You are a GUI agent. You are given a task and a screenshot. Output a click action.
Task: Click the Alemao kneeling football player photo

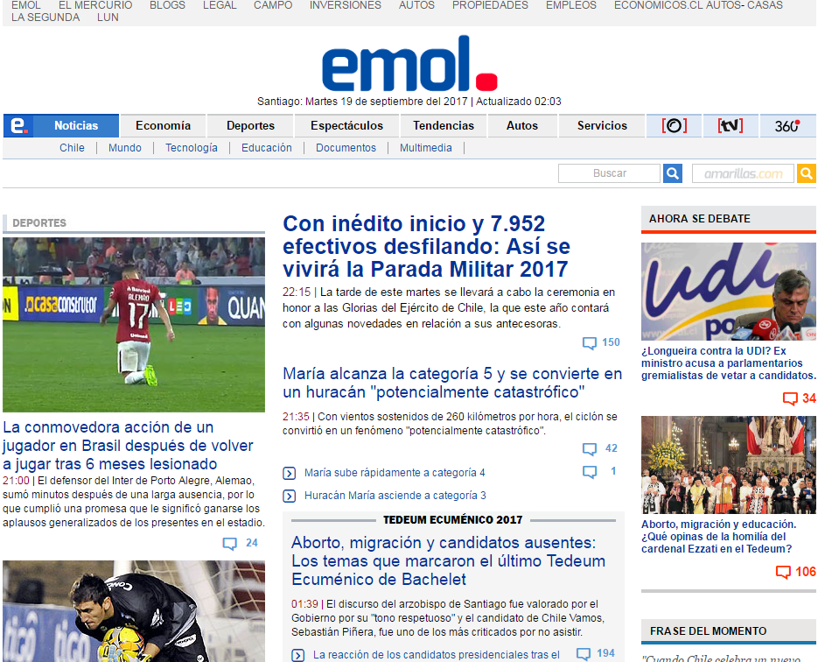tap(134, 324)
